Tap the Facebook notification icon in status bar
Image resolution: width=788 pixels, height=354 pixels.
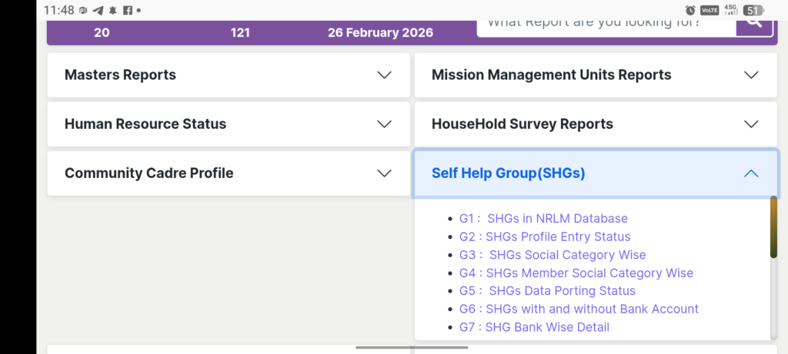[128, 11]
